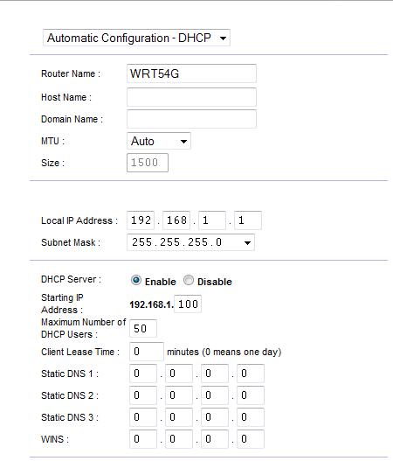Viewport: 393px width, 461px height.
Task: Click the Starting IP Address field 100
Action: [x=188, y=304]
